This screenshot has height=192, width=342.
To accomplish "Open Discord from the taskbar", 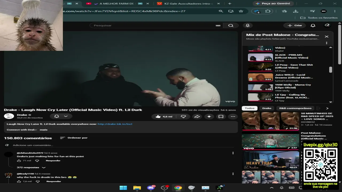I will point(151,188).
